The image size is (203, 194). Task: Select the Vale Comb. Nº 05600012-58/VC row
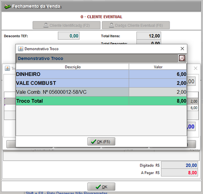(101, 92)
